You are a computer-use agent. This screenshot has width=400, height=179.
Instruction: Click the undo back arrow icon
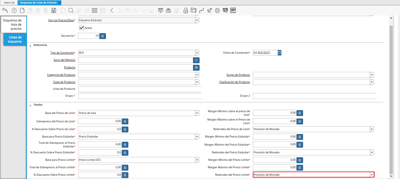pos(5,10)
